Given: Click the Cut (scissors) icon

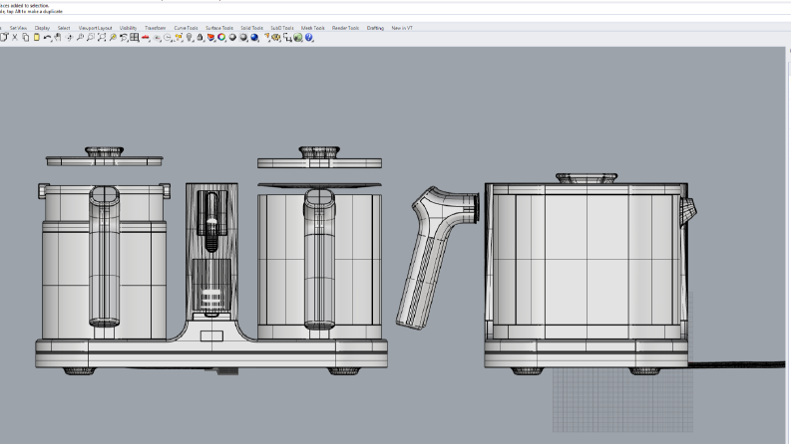Looking at the screenshot, I should point(15,37).
